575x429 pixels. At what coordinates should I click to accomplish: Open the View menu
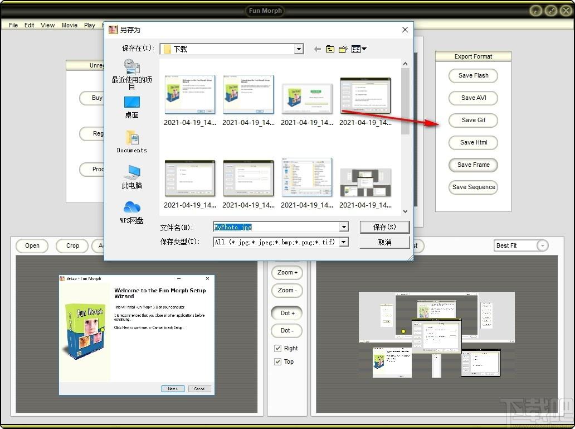coord(48,25)
